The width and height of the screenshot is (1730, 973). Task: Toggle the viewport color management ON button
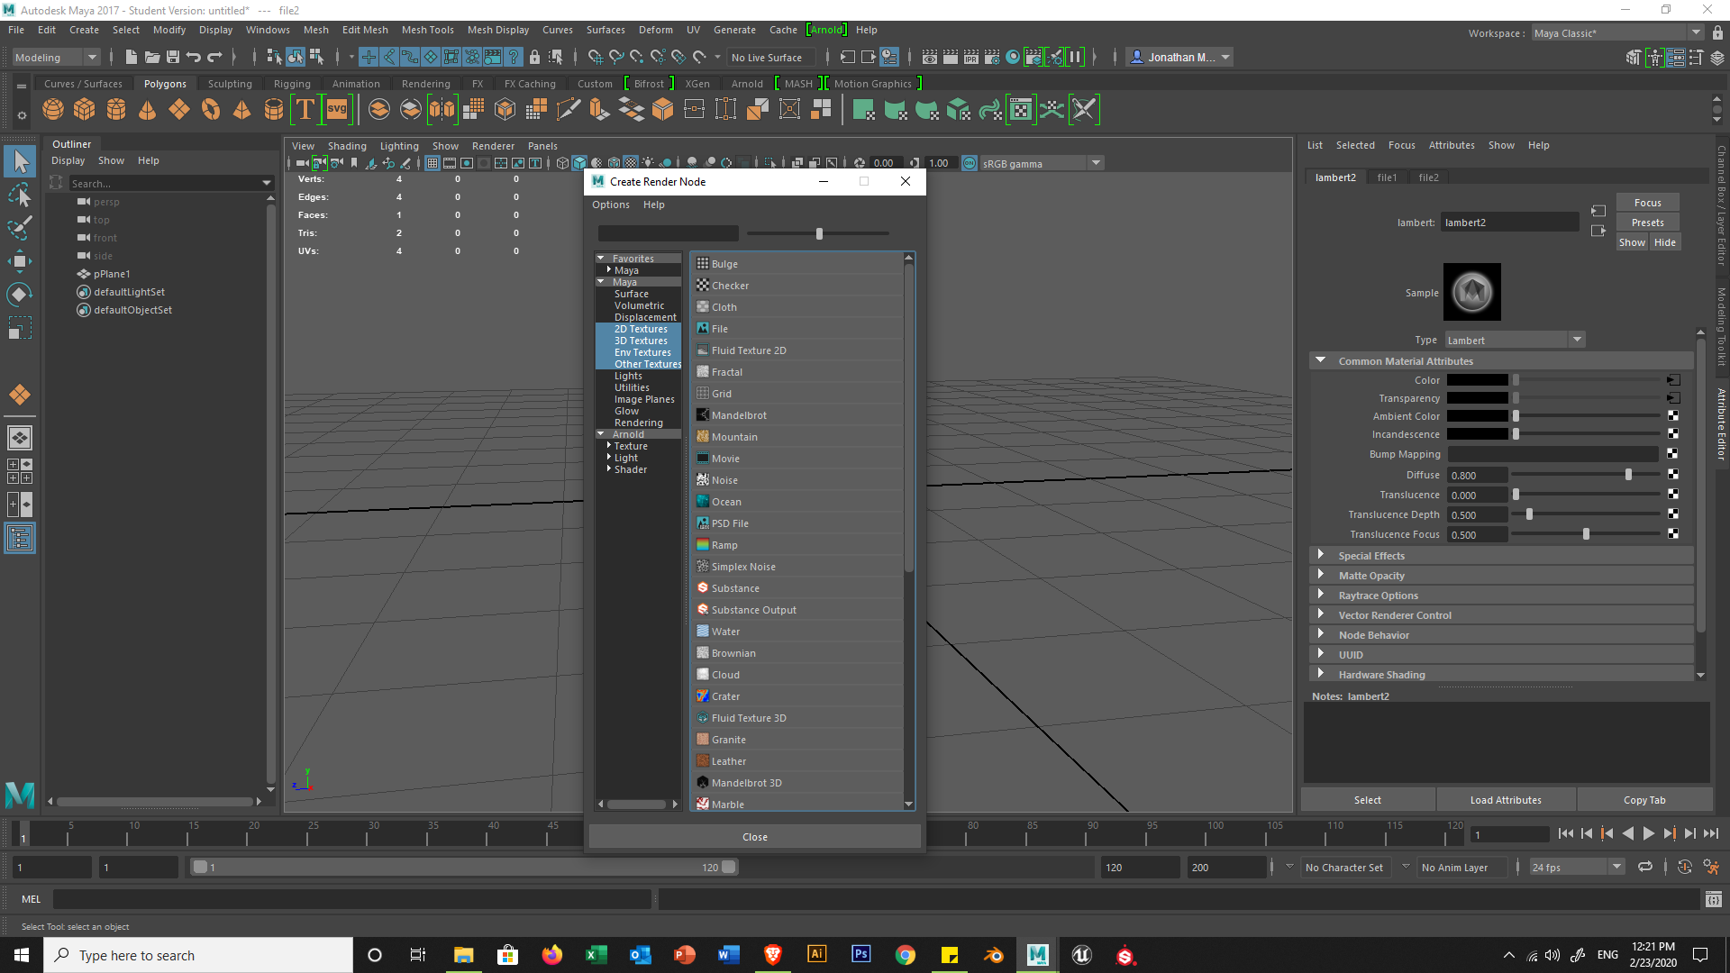click(970, 163)
